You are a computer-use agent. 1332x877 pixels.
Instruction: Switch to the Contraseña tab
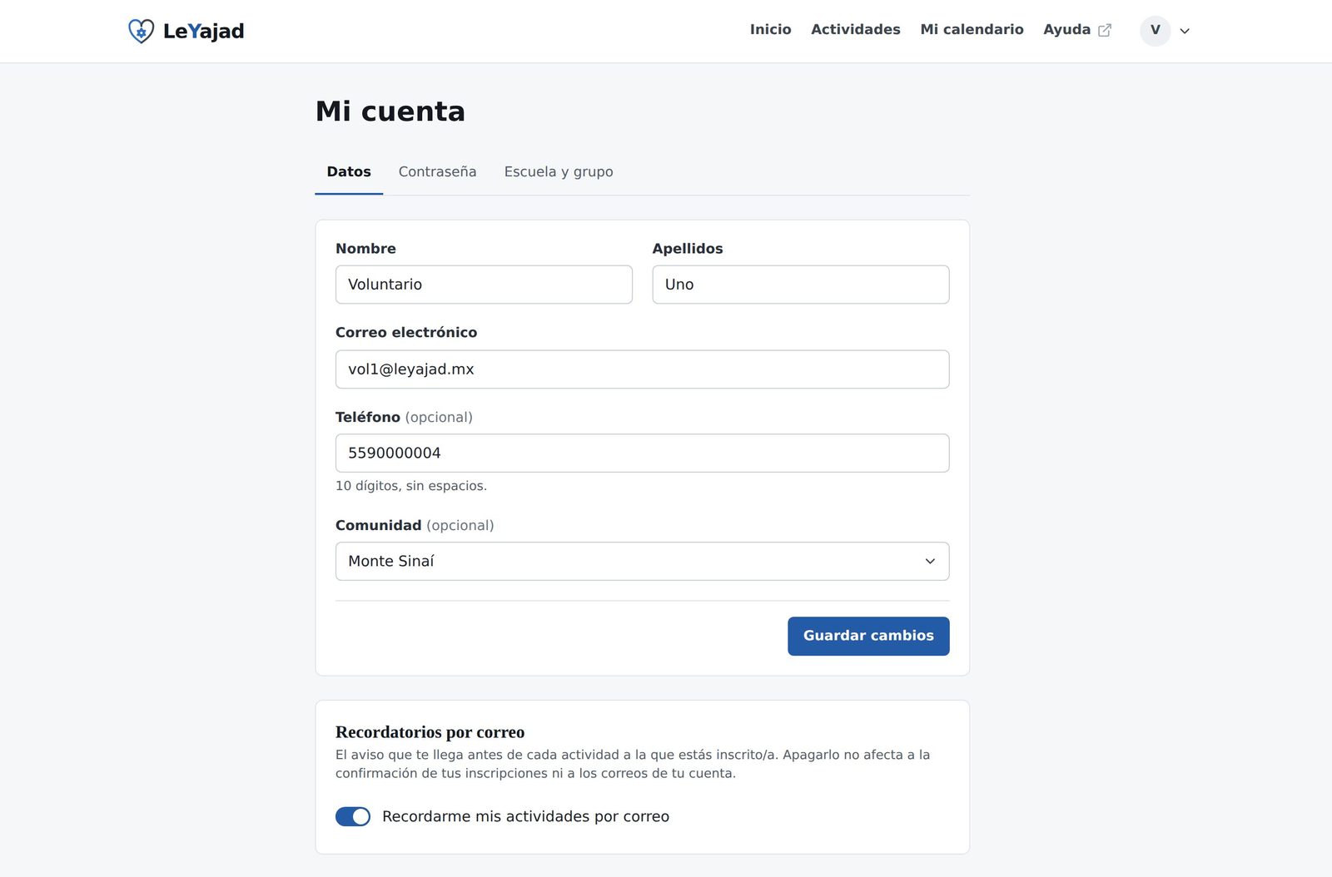[x=437, y=171]
